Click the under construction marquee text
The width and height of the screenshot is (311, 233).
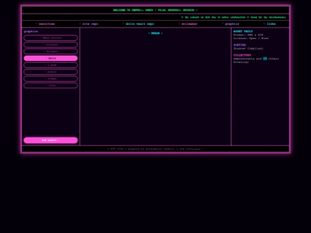click(x=233, y=17)
